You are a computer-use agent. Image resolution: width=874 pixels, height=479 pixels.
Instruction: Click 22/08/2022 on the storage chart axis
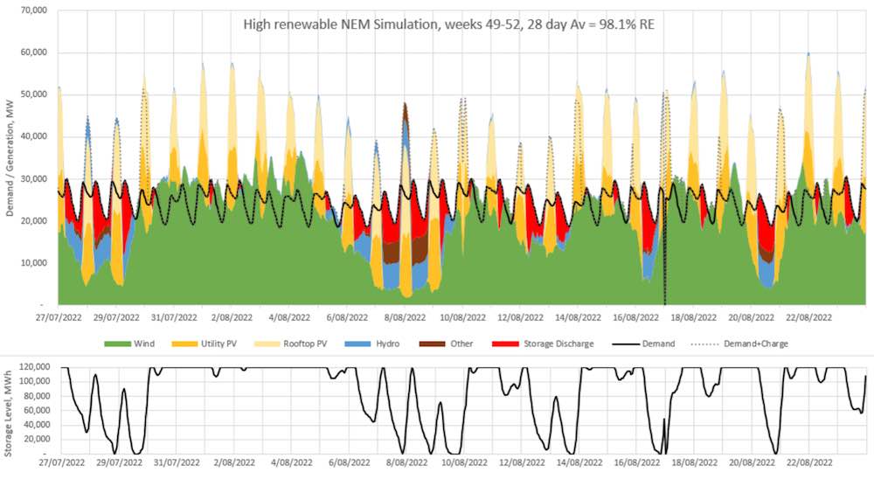tap(809, 462)
